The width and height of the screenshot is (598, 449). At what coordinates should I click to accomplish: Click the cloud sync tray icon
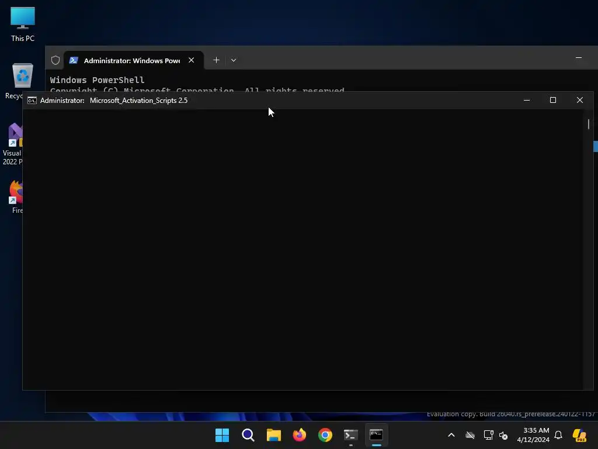470,435
